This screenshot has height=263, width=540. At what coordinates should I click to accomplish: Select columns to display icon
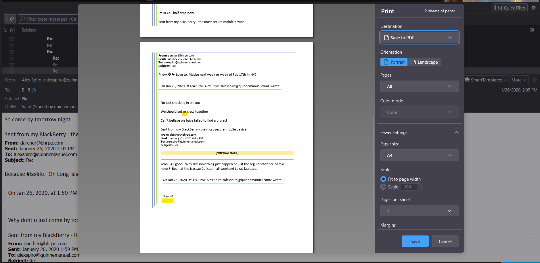coord(532,30)
